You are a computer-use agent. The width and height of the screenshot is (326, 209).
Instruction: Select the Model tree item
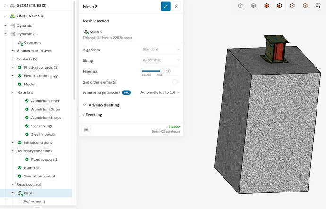coord(29,84)
